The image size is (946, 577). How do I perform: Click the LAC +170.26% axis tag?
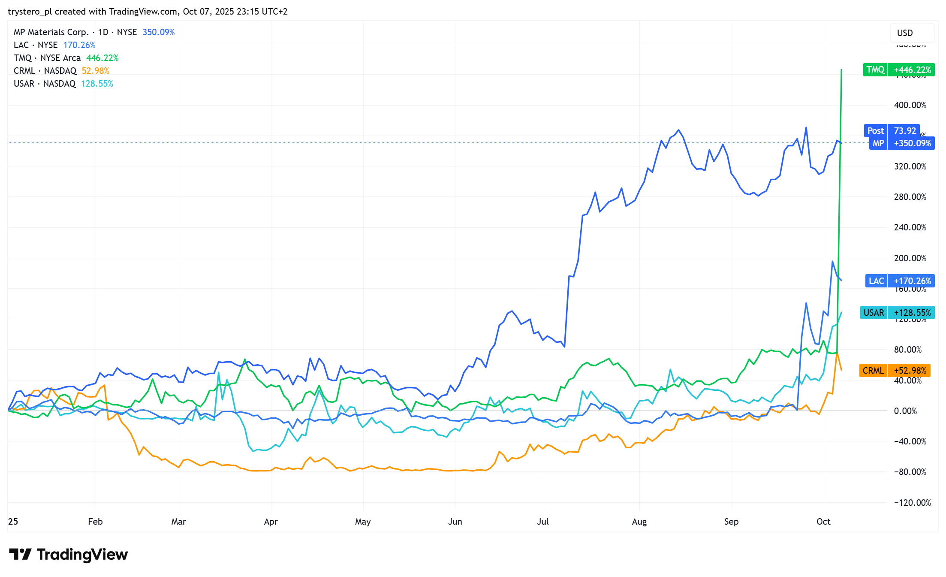coord(899,281)
